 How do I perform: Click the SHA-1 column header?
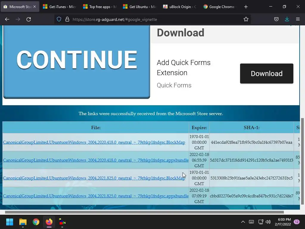coord(251,128)
